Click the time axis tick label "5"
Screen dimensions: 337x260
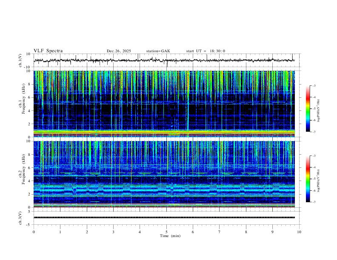tap(166, 232)
